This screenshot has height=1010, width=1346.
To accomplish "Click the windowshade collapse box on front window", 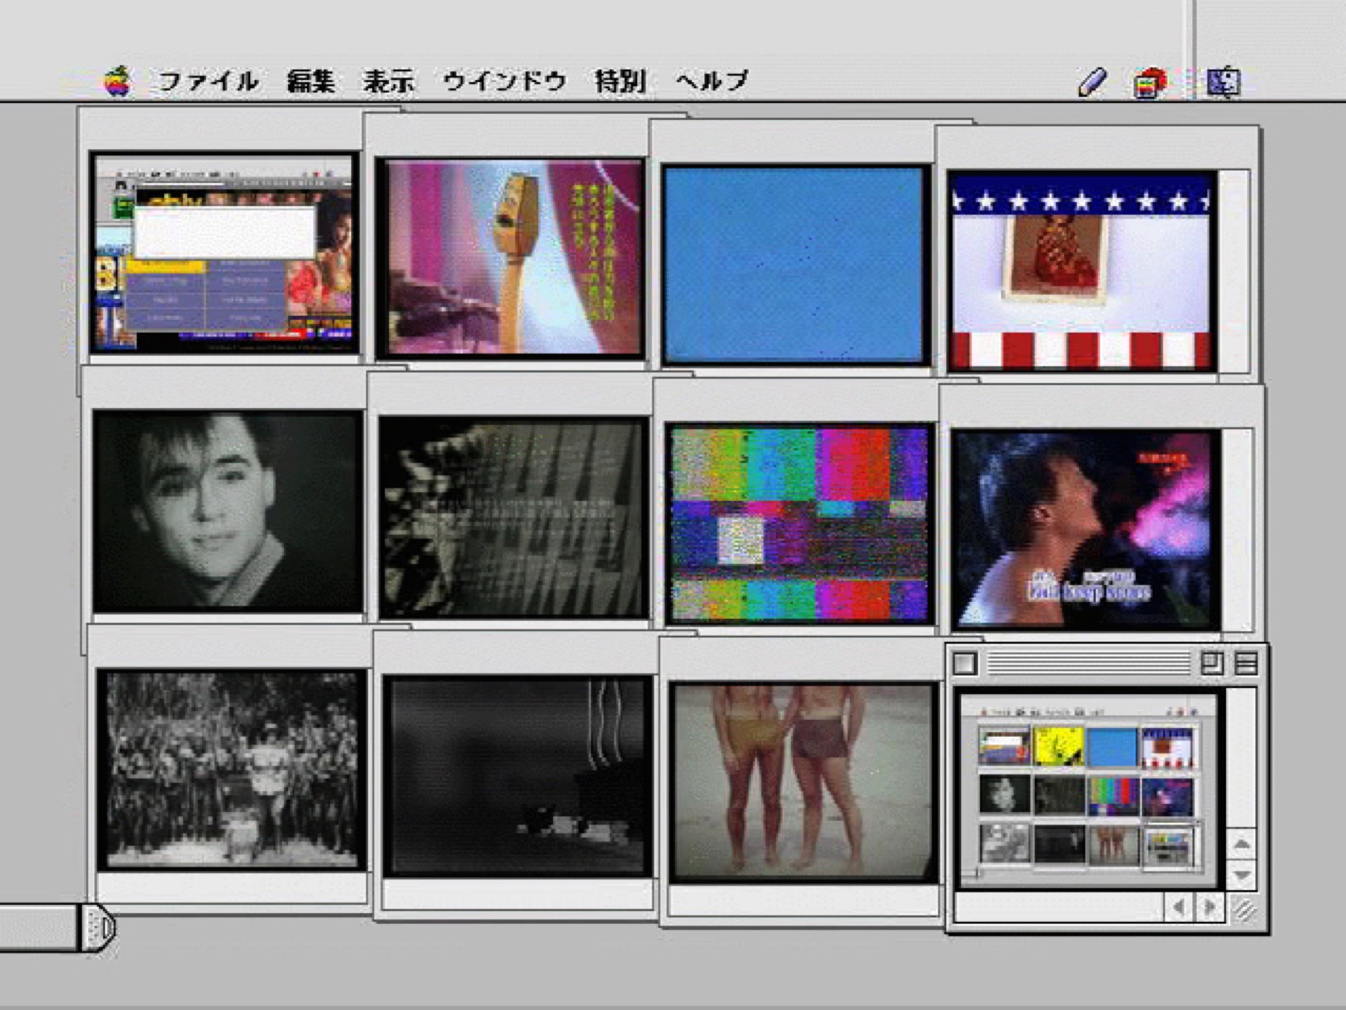I will click(1246, 664).
